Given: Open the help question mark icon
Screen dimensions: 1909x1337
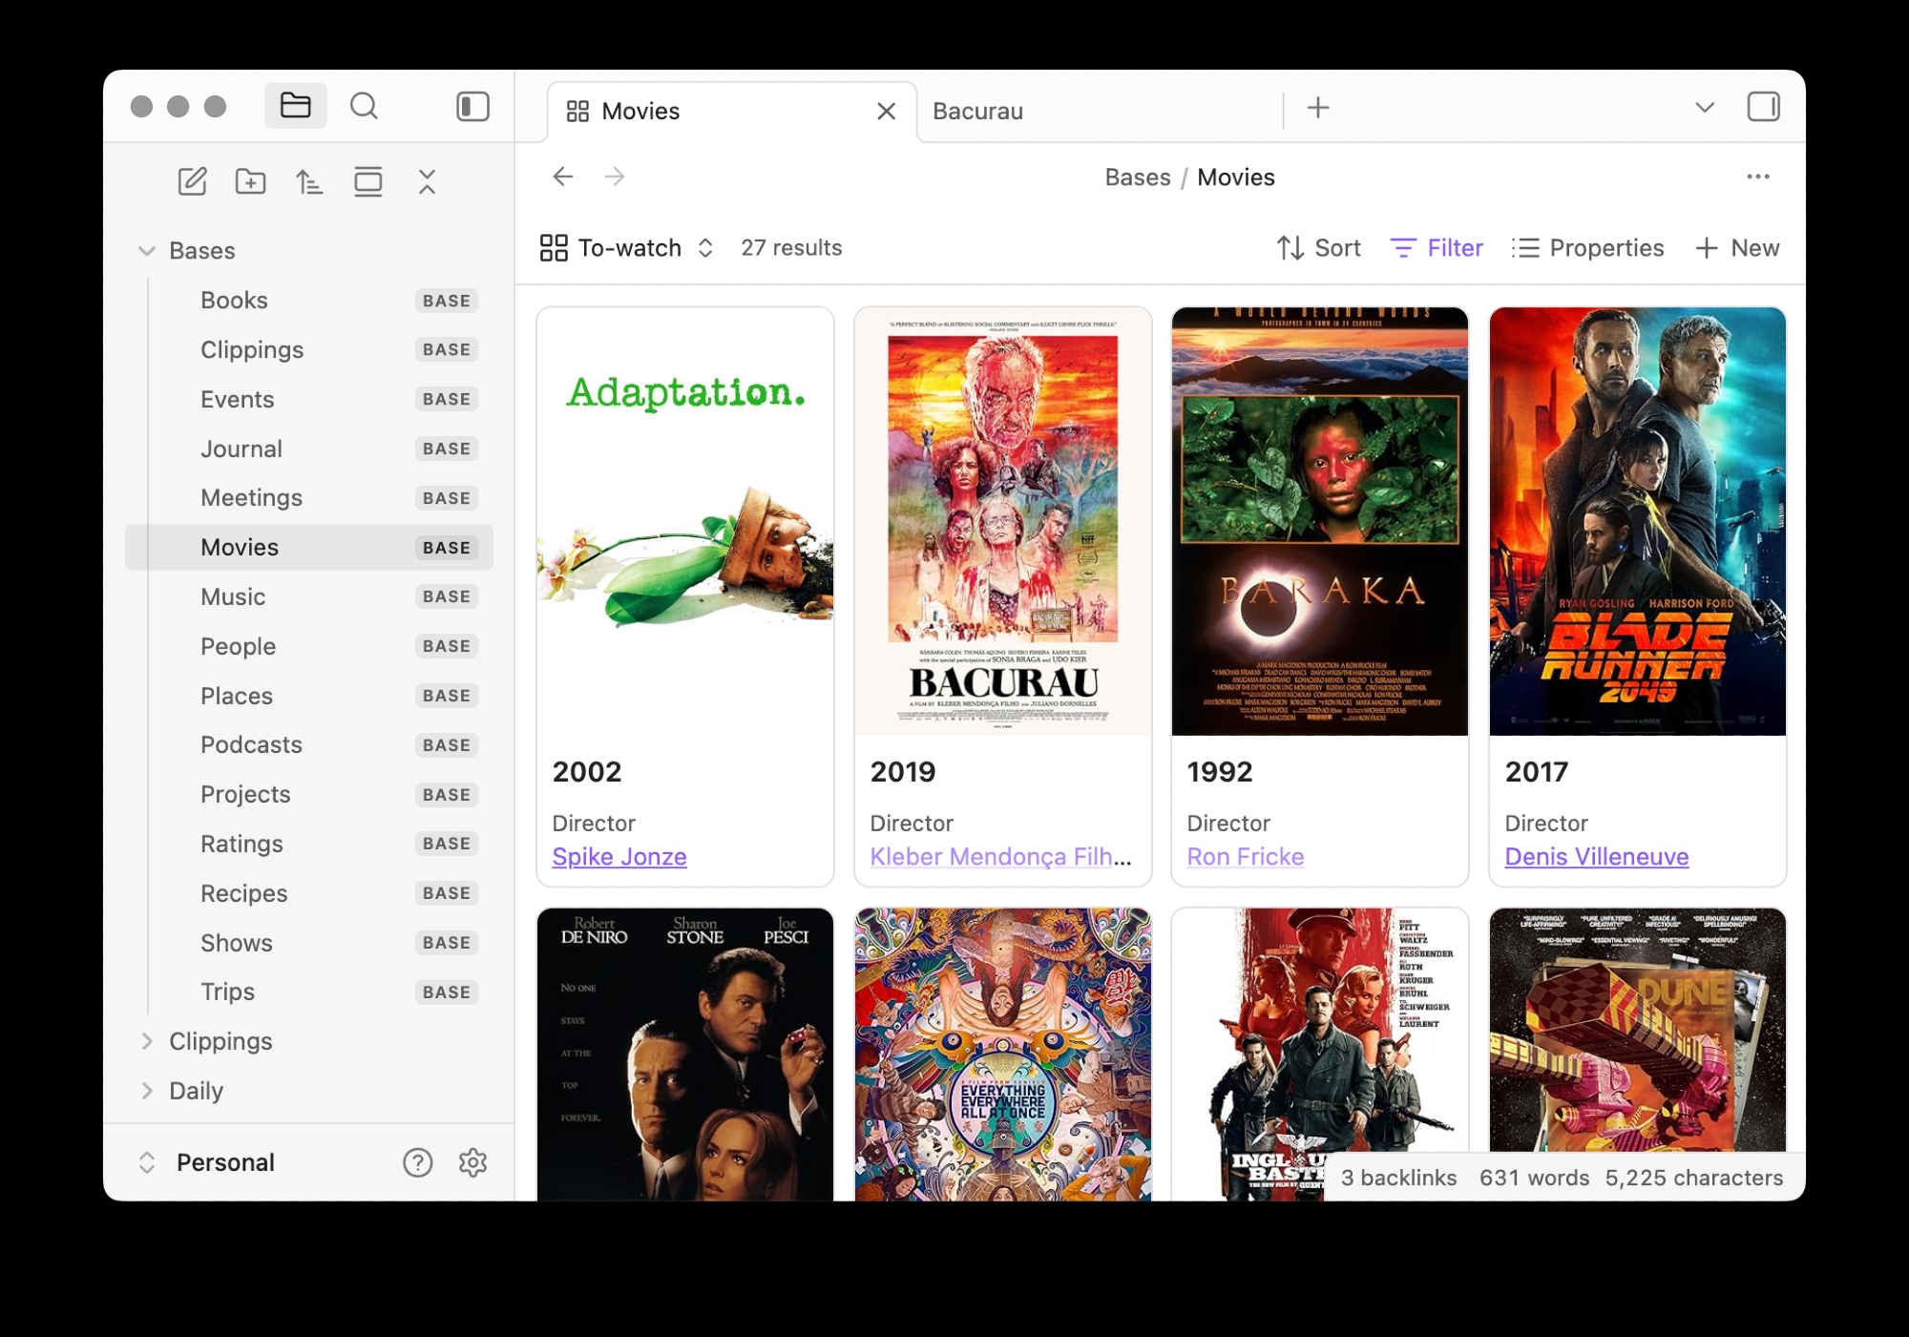Looking at the screenshot, I should 417,1161.
